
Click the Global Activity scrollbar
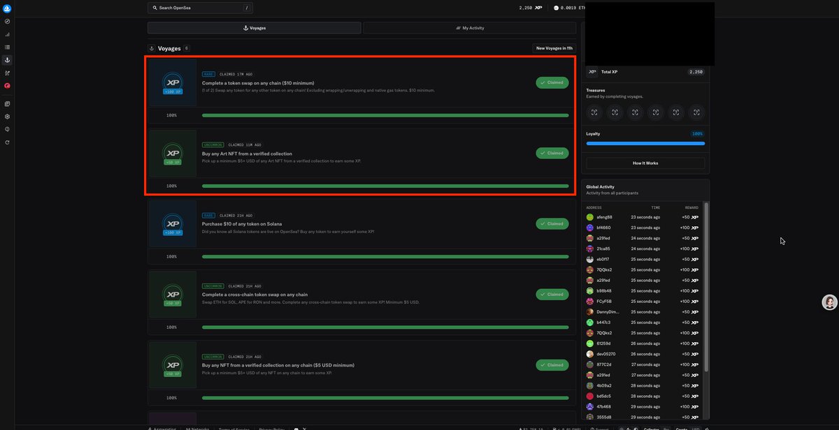tap(706, 286)
